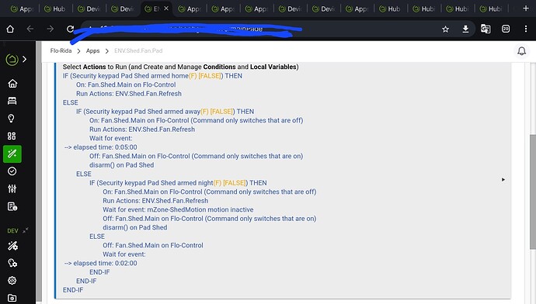The image size is (536, 304).
Task: Go to Apps breadcrumb link
Action: tap(92, 51)
